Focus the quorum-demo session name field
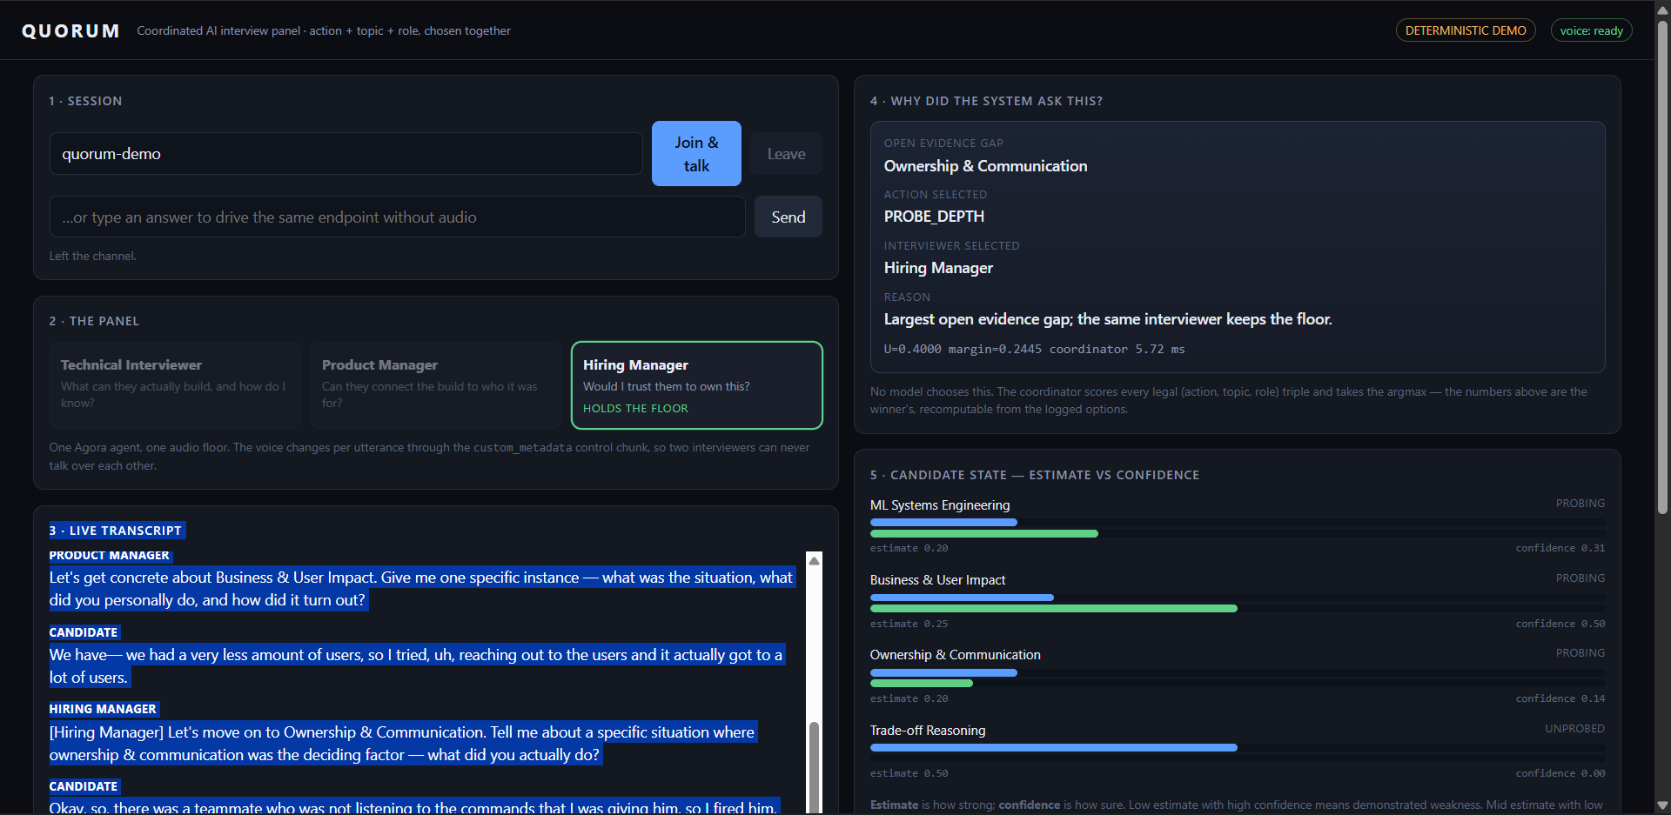Viewport: 1671px width, 815px height. pyautogui.click(x=346, y=154)
